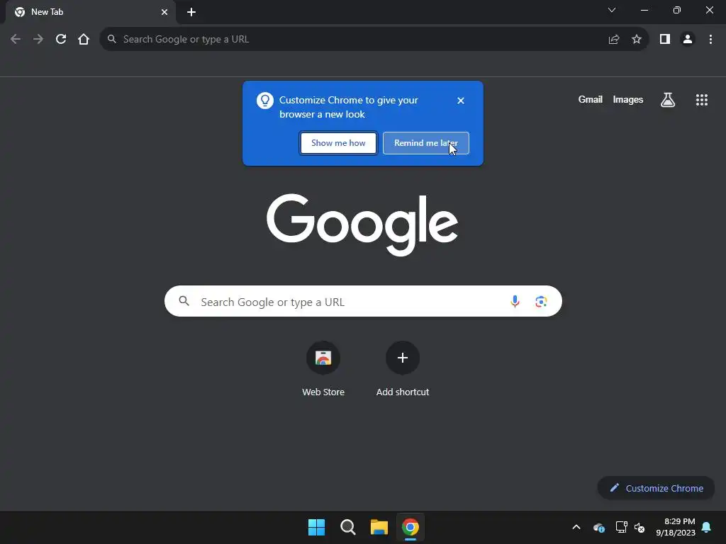Open the profile avatar menu
This screenshot has height=544, width=726.
click(x=688, y=40)
